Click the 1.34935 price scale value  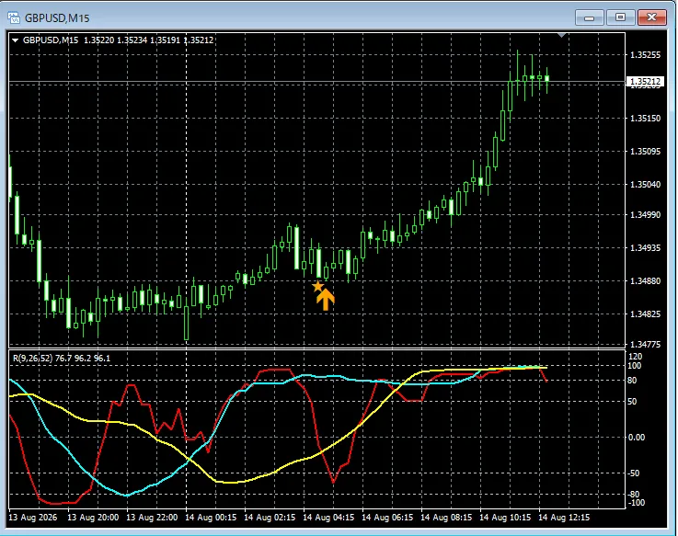coord(645,247)
